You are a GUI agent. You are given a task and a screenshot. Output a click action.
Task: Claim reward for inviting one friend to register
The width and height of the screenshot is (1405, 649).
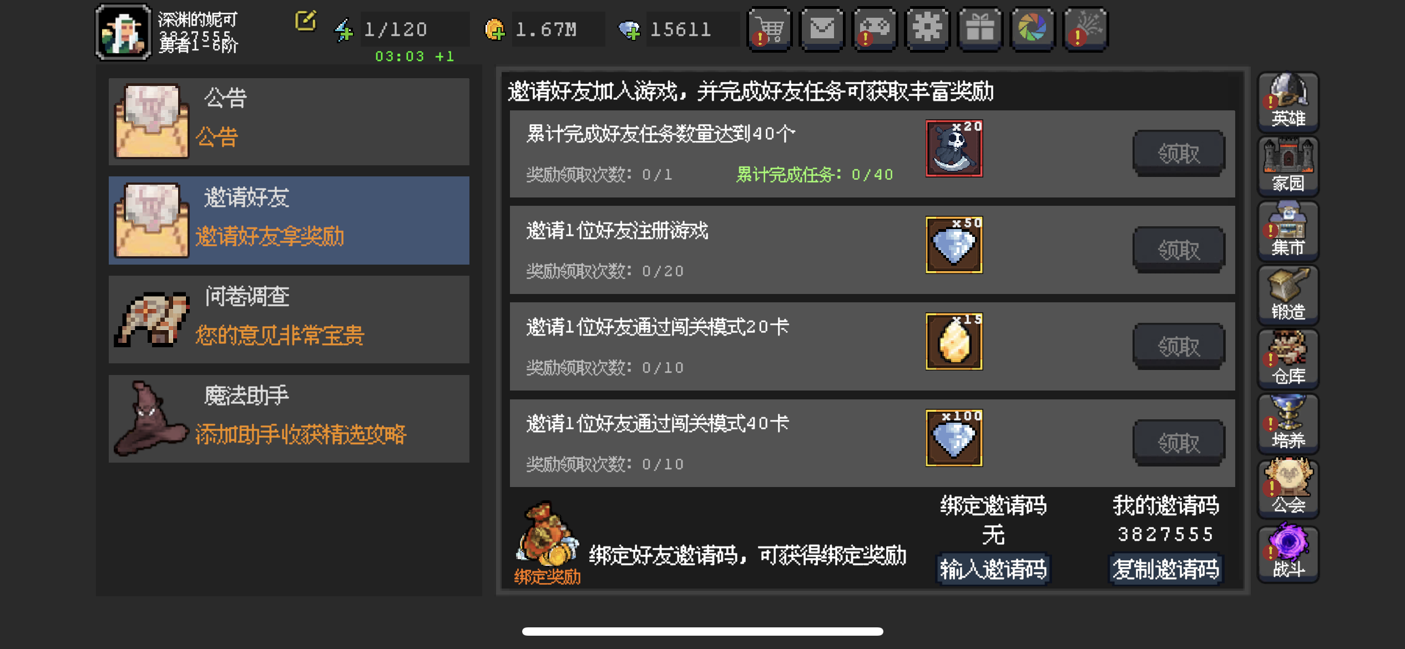click(x=1179, y=250)
